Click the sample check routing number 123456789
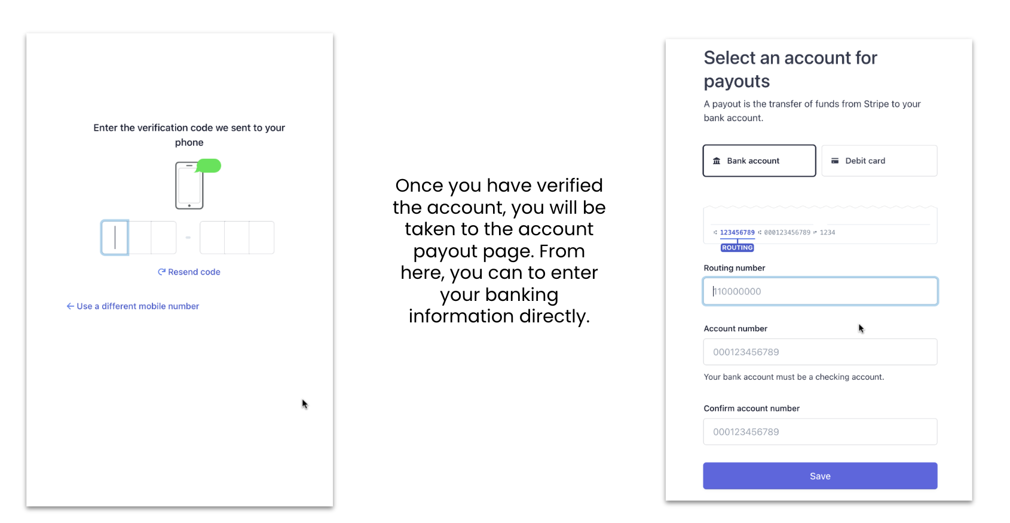Viewport: 1010px width, 523px height. point(737,233)
